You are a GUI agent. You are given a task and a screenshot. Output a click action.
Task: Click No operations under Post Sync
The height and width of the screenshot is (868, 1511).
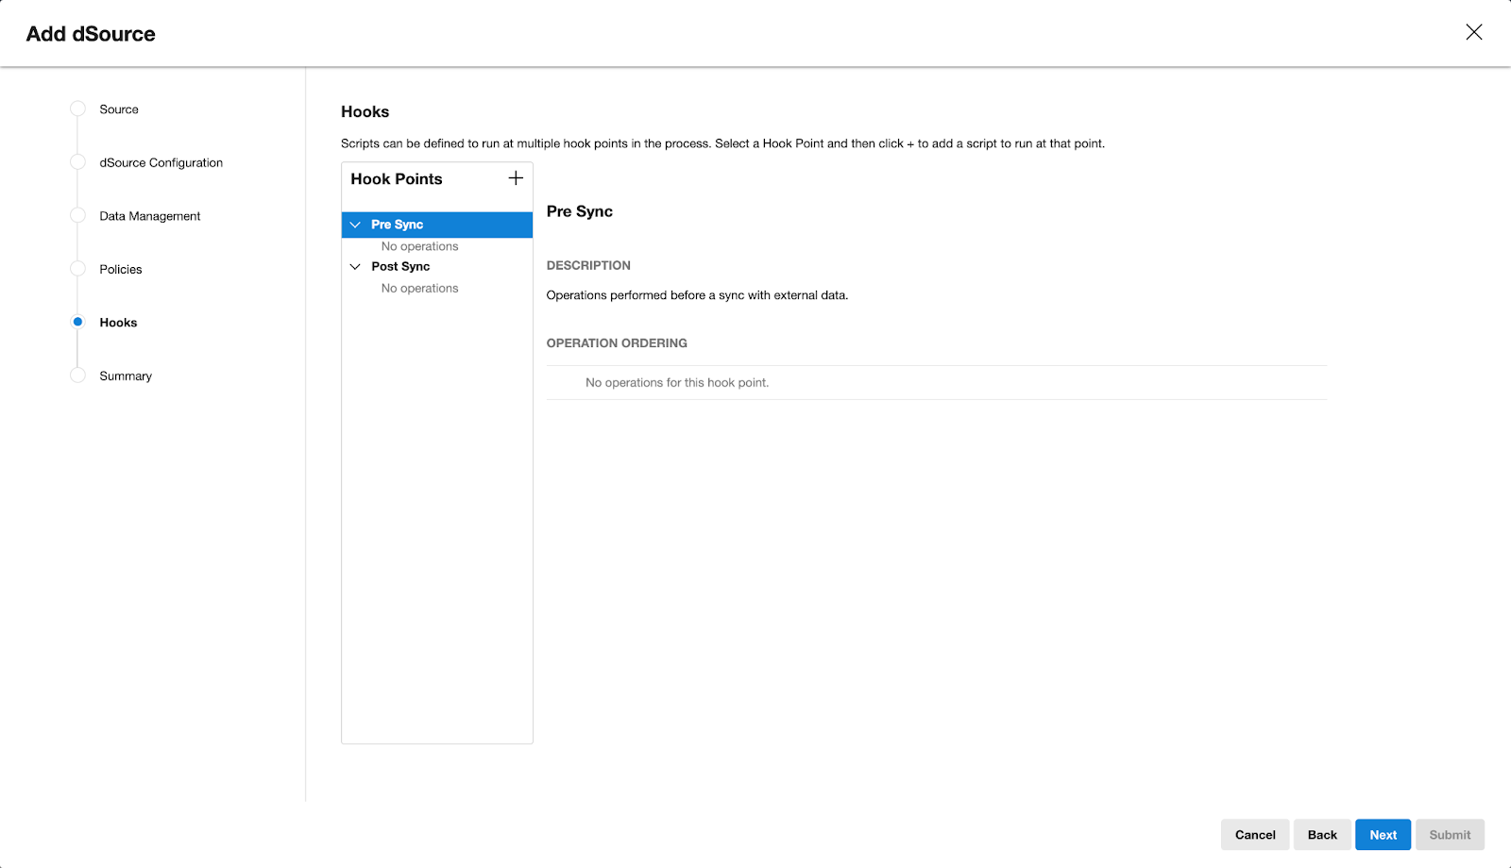pyautogui.click(x=419, y=289)
